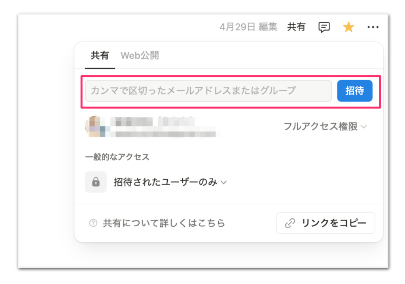
Task: Switch to the Web公開 tab
Action: [x=140, y=55]
